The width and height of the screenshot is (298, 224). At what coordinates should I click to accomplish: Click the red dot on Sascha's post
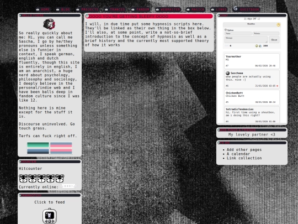(x=277, y=86)
